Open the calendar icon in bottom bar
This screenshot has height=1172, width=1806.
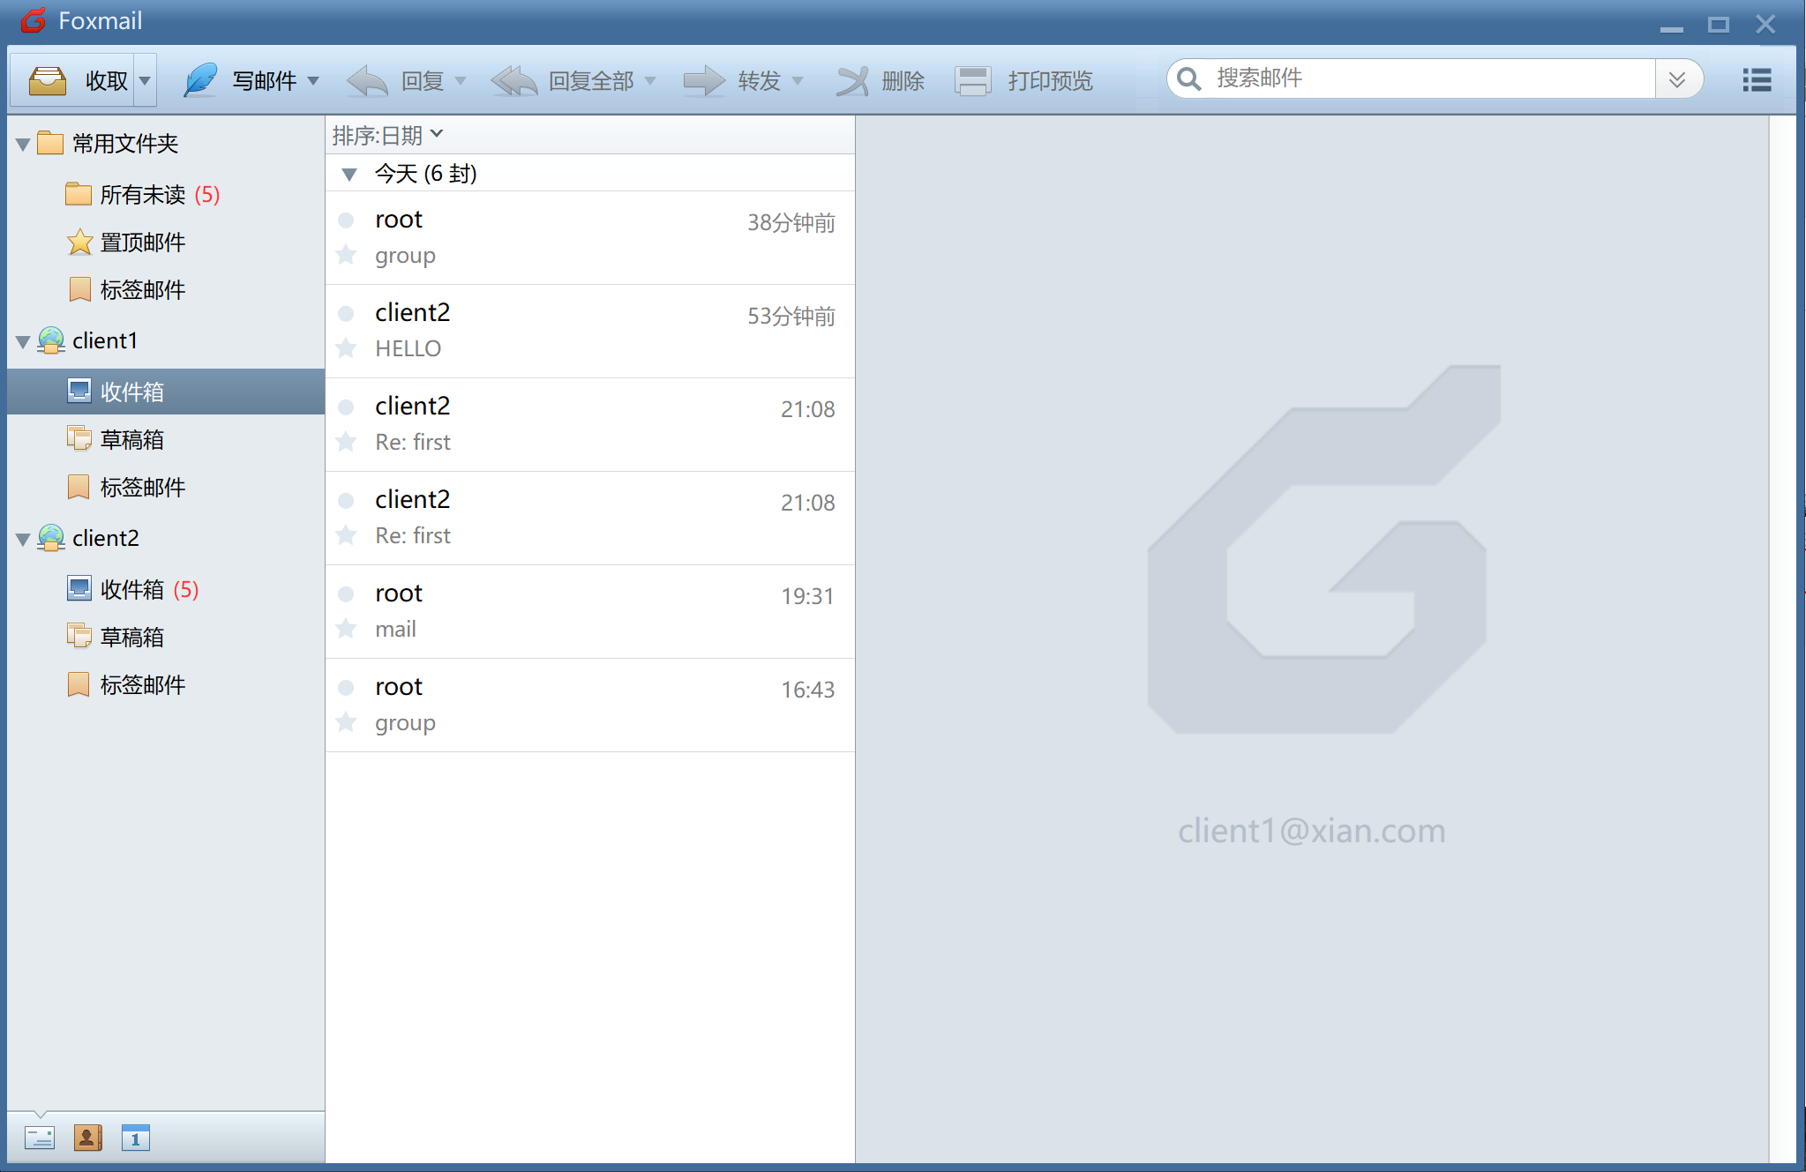[135, 1138]
